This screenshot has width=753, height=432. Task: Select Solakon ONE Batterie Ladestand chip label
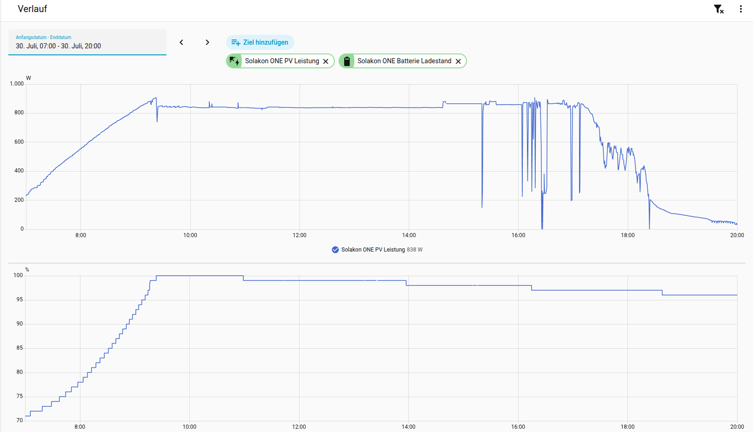coord(404,61)
